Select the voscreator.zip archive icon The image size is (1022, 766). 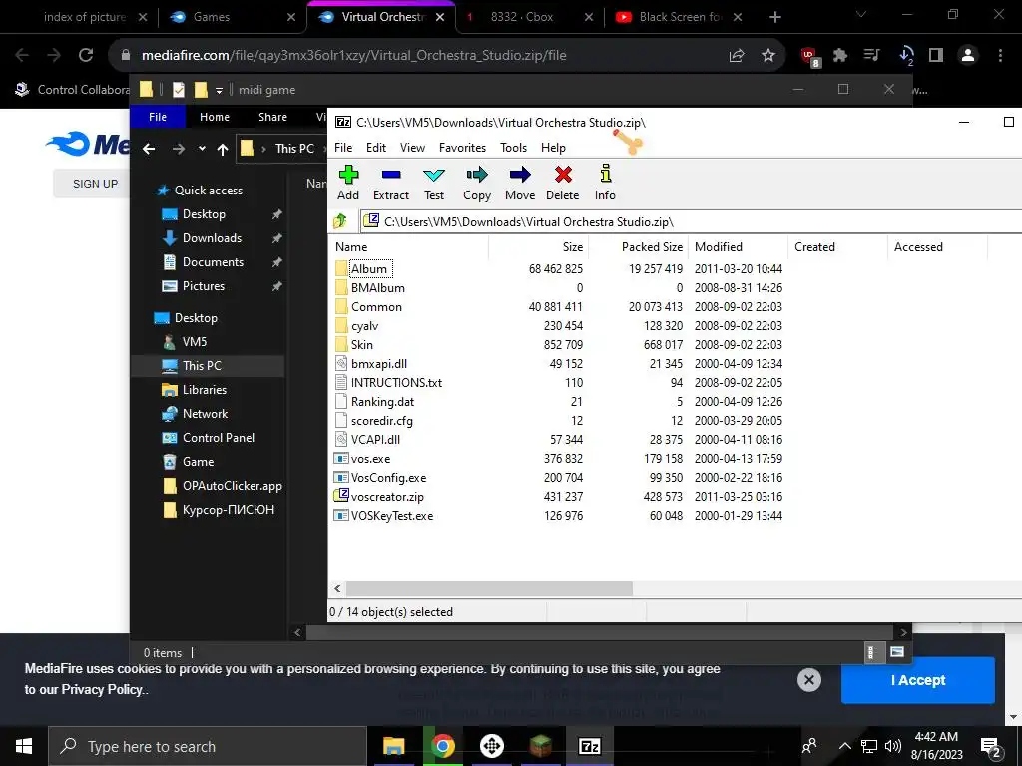pyautogui.click(x=341, y=496)
